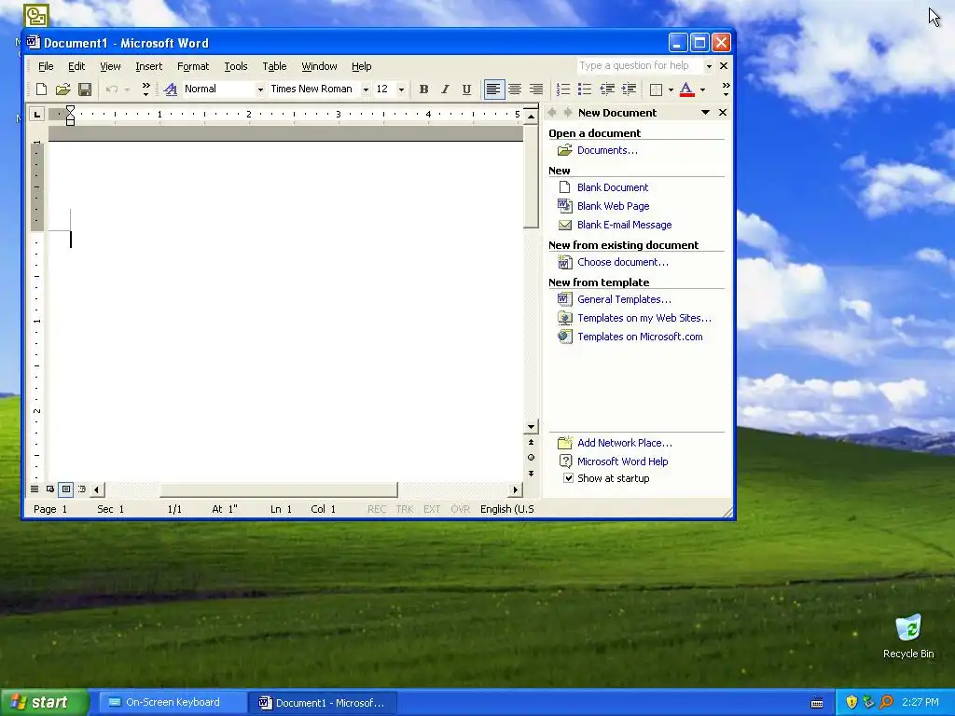Open the Format menu
955x716 pixels.
193,66
